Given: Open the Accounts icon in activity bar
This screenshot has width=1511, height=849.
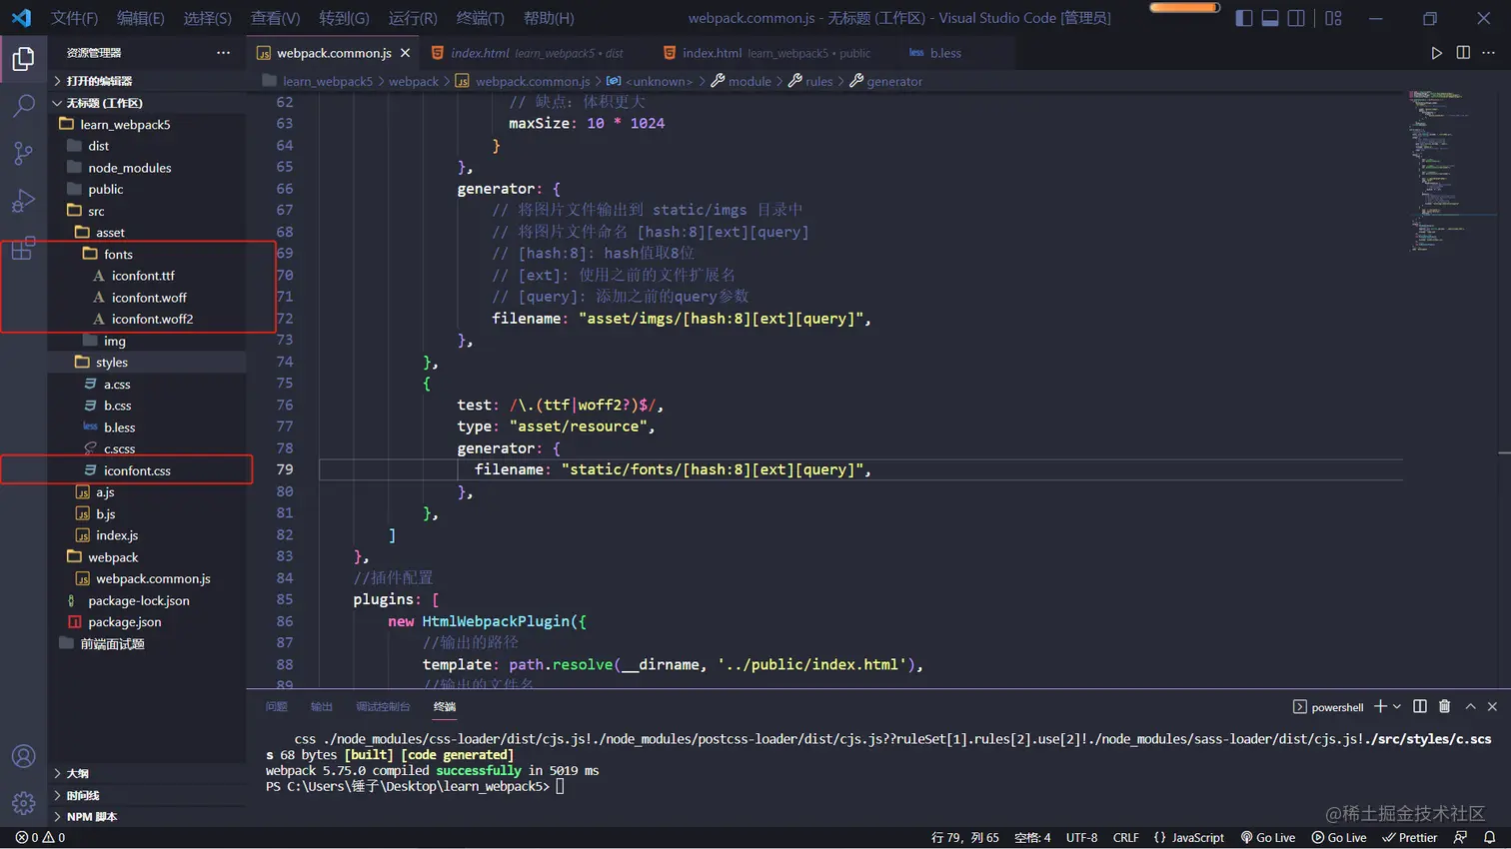Looking at the screenshot, I should (x=23, y=756).
